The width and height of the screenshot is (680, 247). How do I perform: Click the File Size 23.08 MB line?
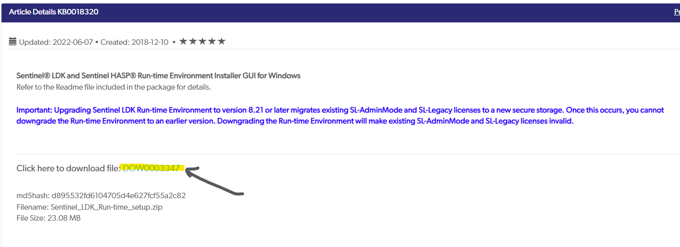click(x=48, y=218)
